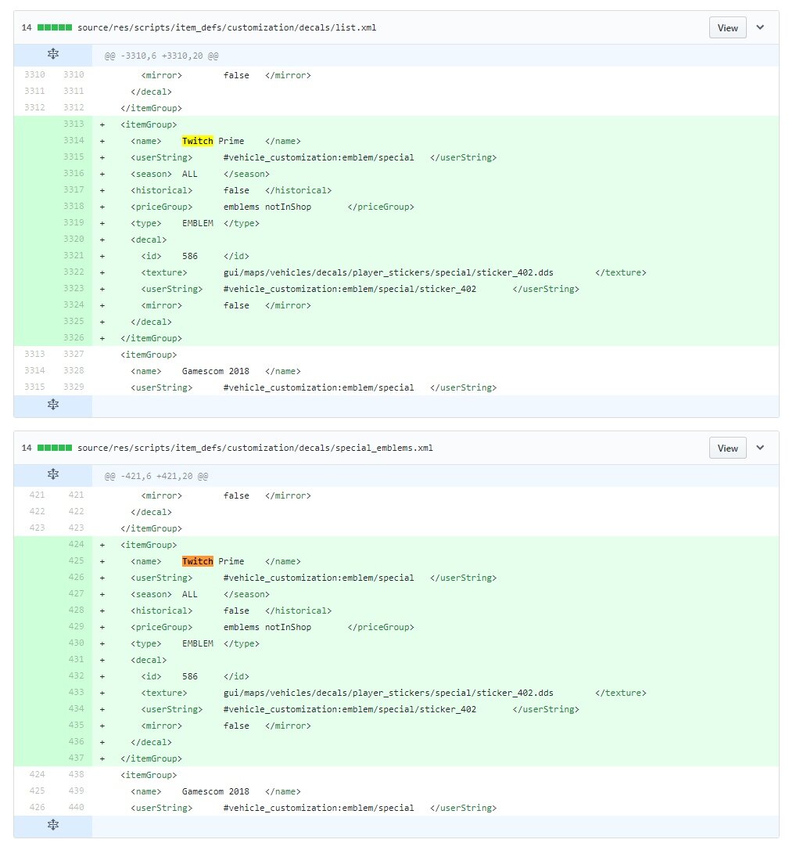Click line number 433 in special_emblems.xml
Viewport: 789px width, 843px height.
[x=77, y=693]
